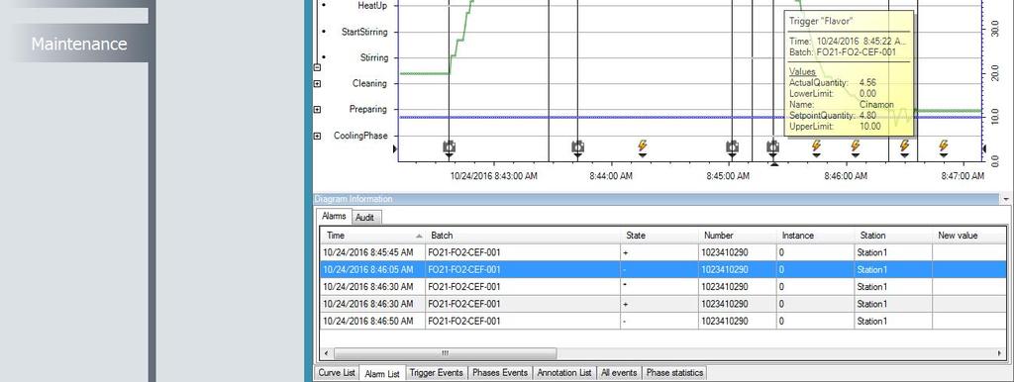
Task: Click the trigger marker icon near 8:43:00 AM
Action: click(449, 146)
